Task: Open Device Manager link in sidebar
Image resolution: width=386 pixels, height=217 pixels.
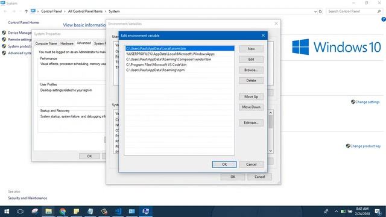Action: pyautogui.click(x=20, y=33)
